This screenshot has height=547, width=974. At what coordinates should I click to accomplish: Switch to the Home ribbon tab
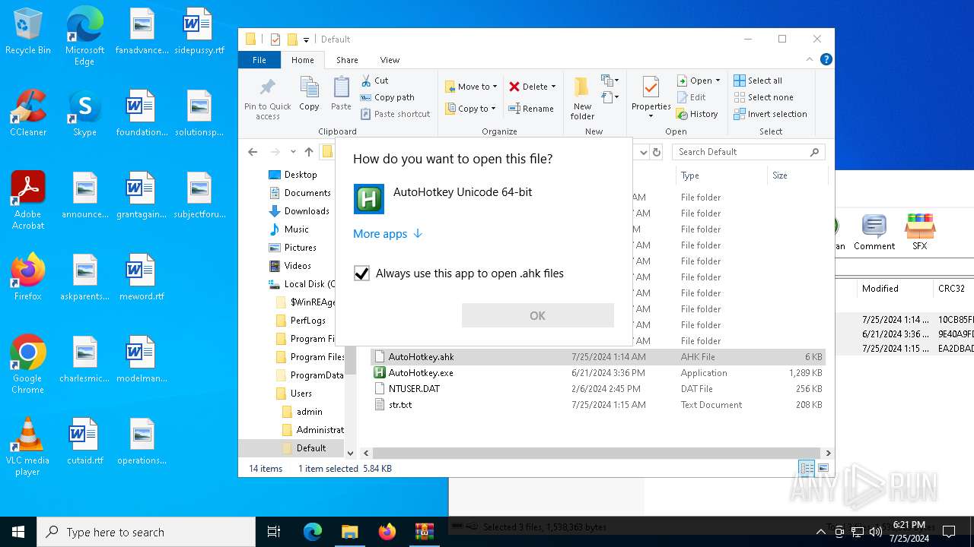tap(302, 60)
